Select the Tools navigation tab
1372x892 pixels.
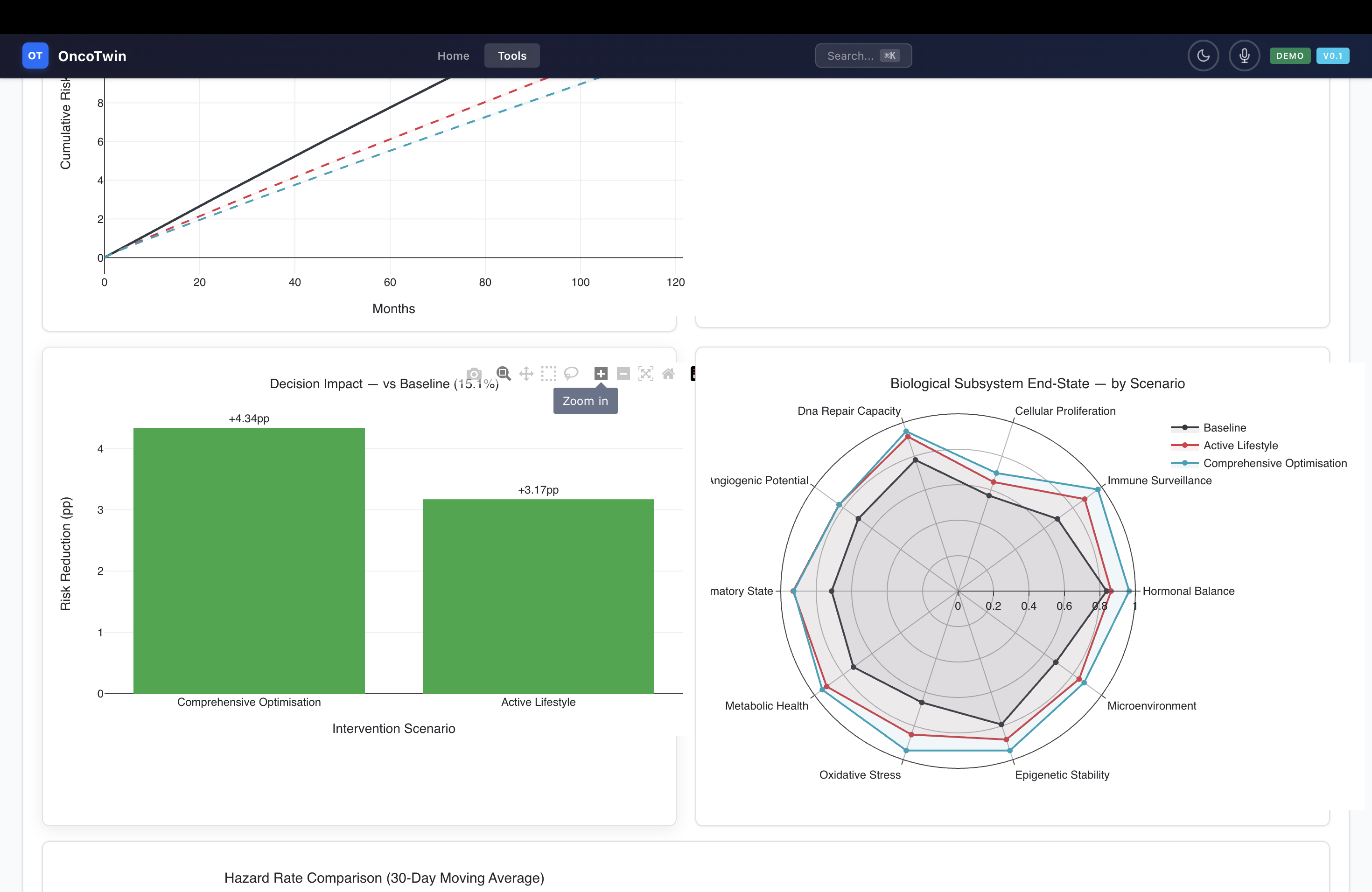(512, 56)
